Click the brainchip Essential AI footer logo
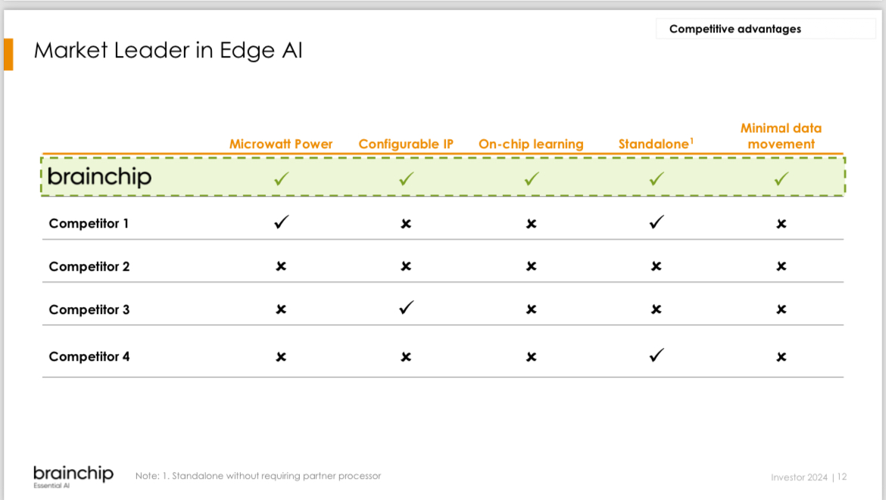This screenshot has width=886, height=500. 73,476
